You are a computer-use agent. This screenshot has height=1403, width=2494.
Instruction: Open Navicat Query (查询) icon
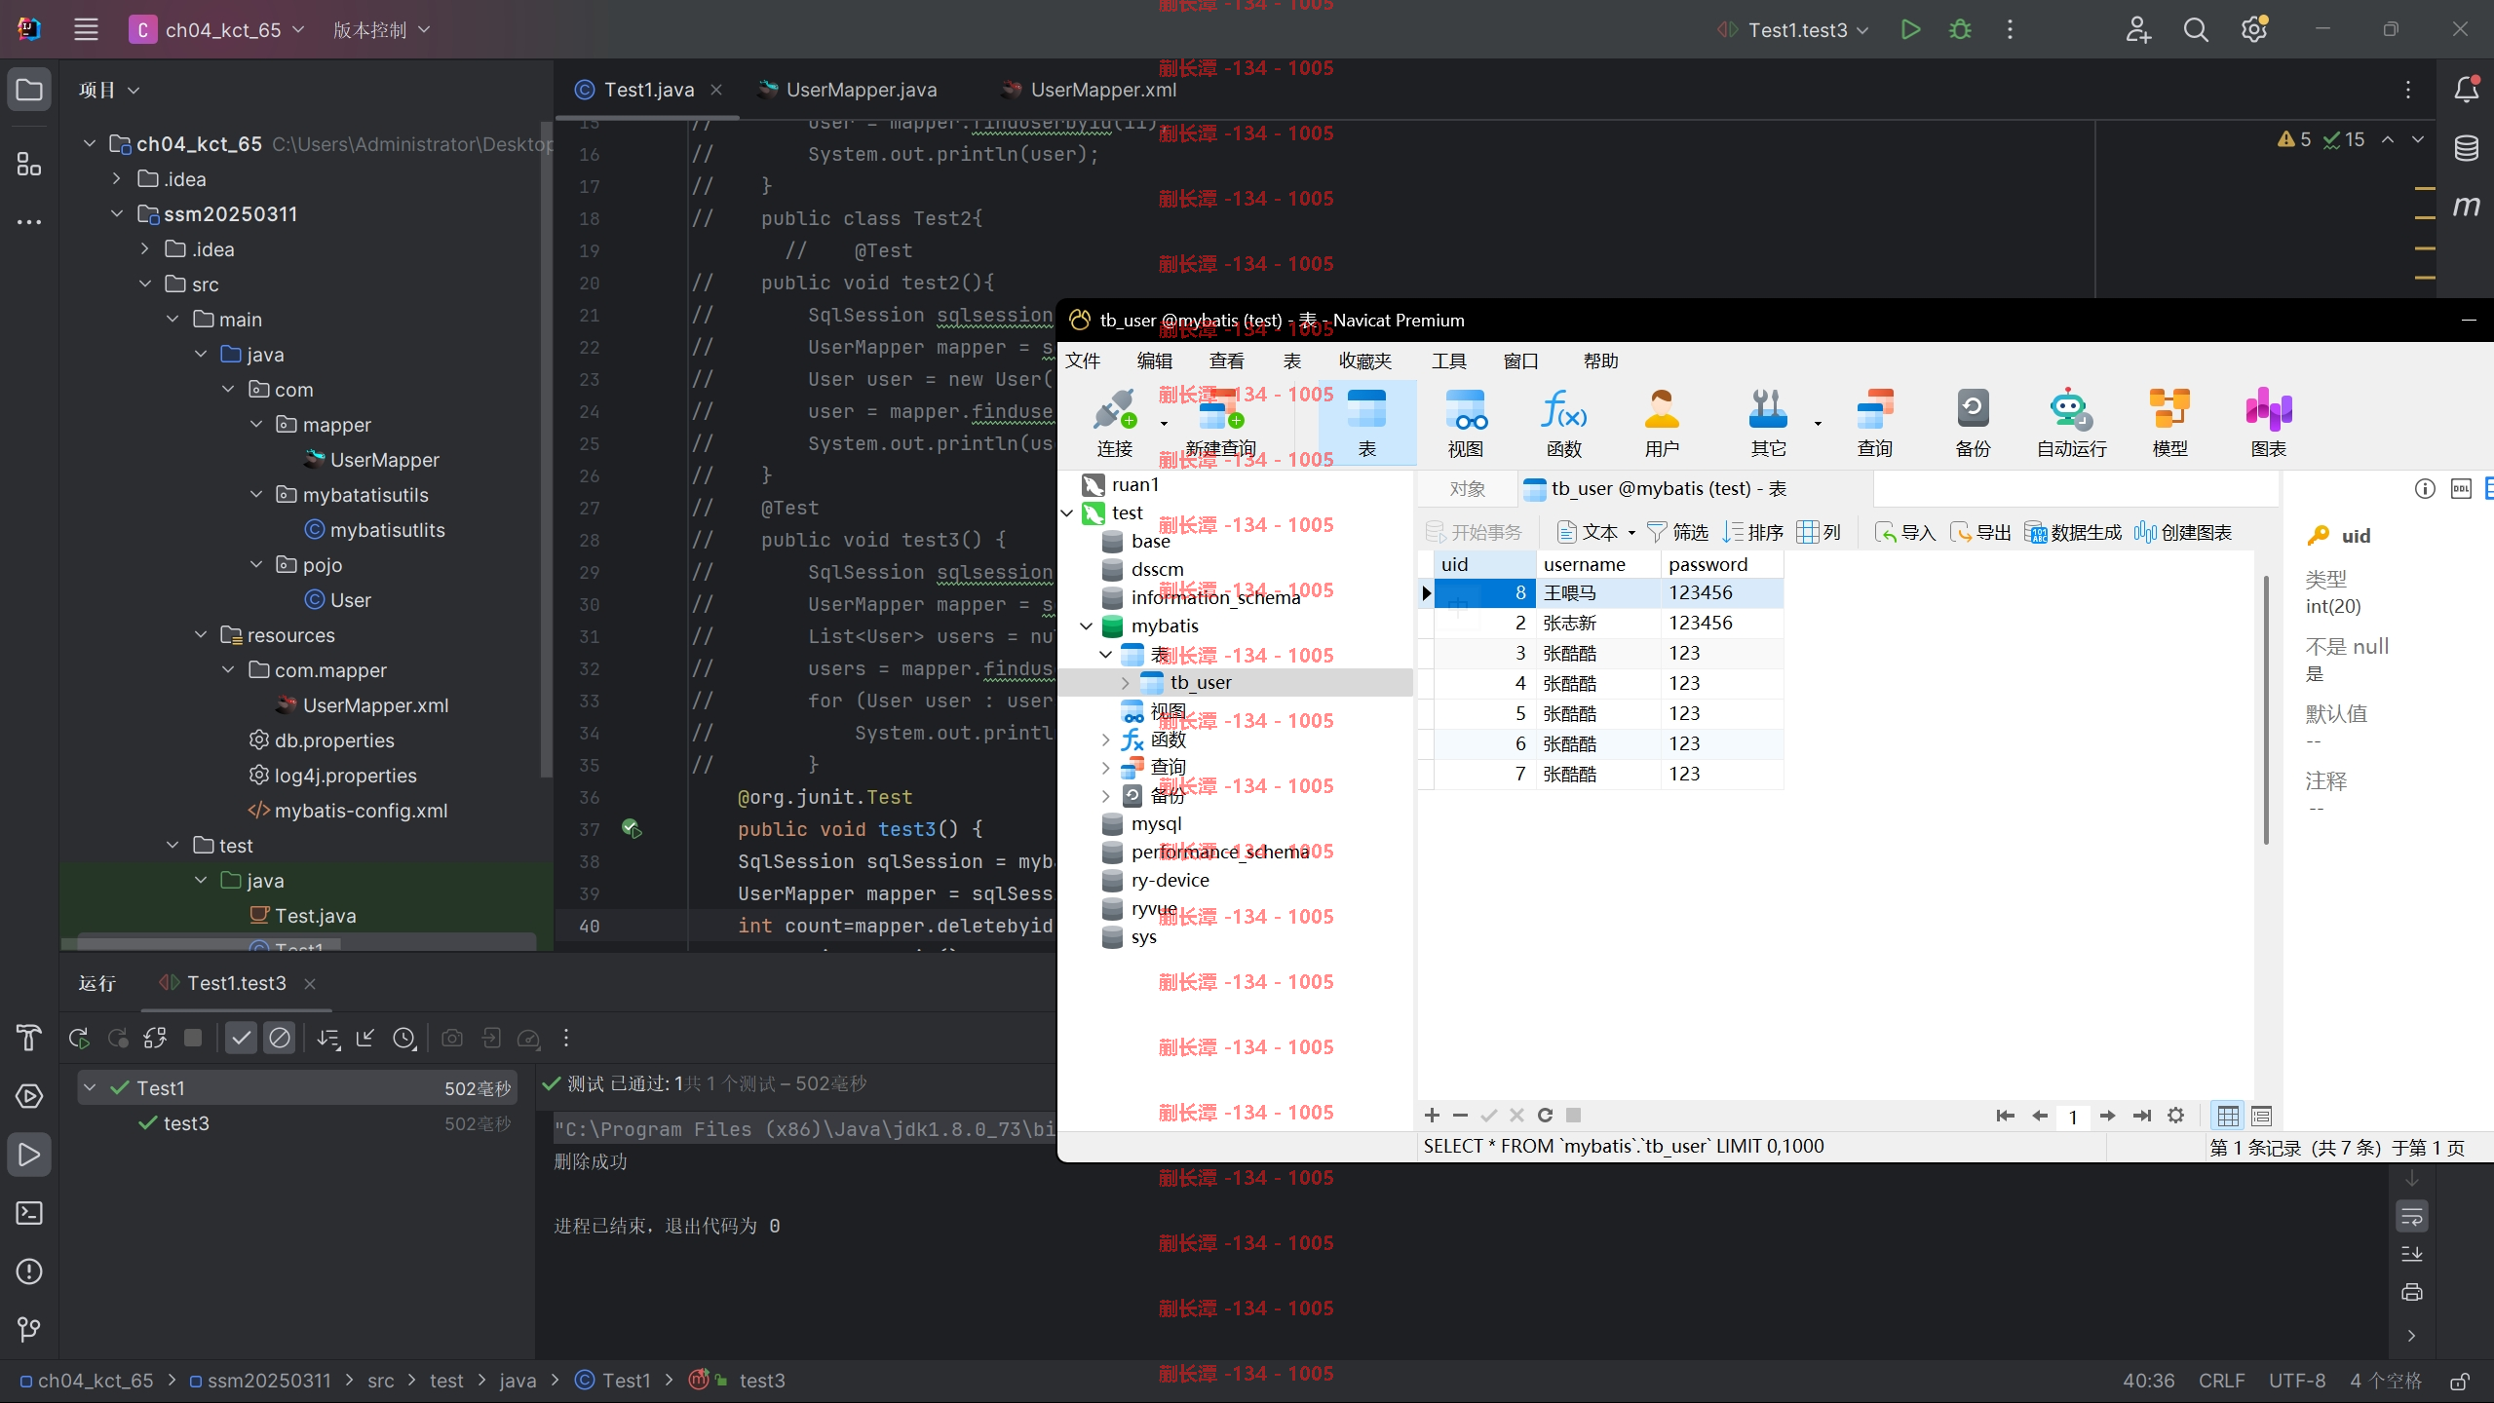tap(1874, 422)
